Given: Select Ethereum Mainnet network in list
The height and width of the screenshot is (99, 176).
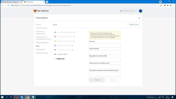Looking at the screenshot, I should 65,32.
